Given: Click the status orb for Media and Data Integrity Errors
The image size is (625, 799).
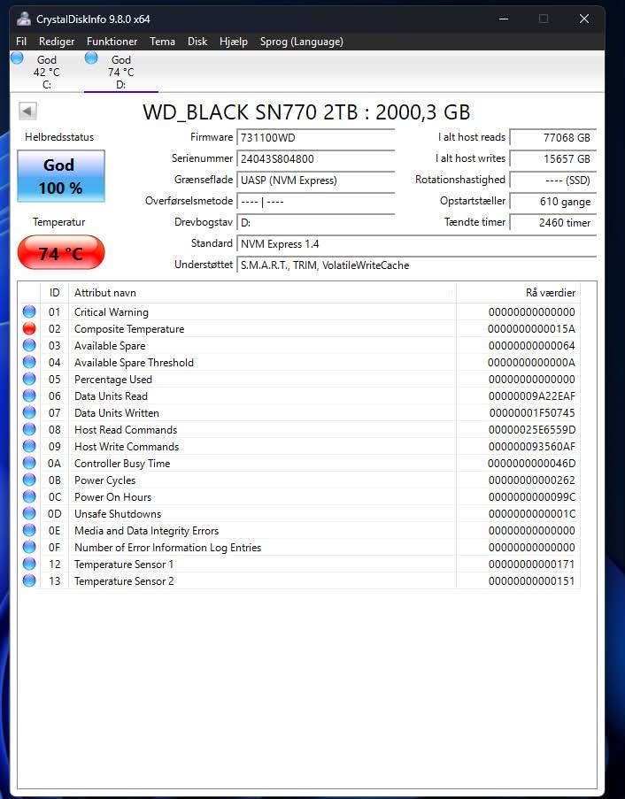Looking at the screenshot, I should 29,530.
